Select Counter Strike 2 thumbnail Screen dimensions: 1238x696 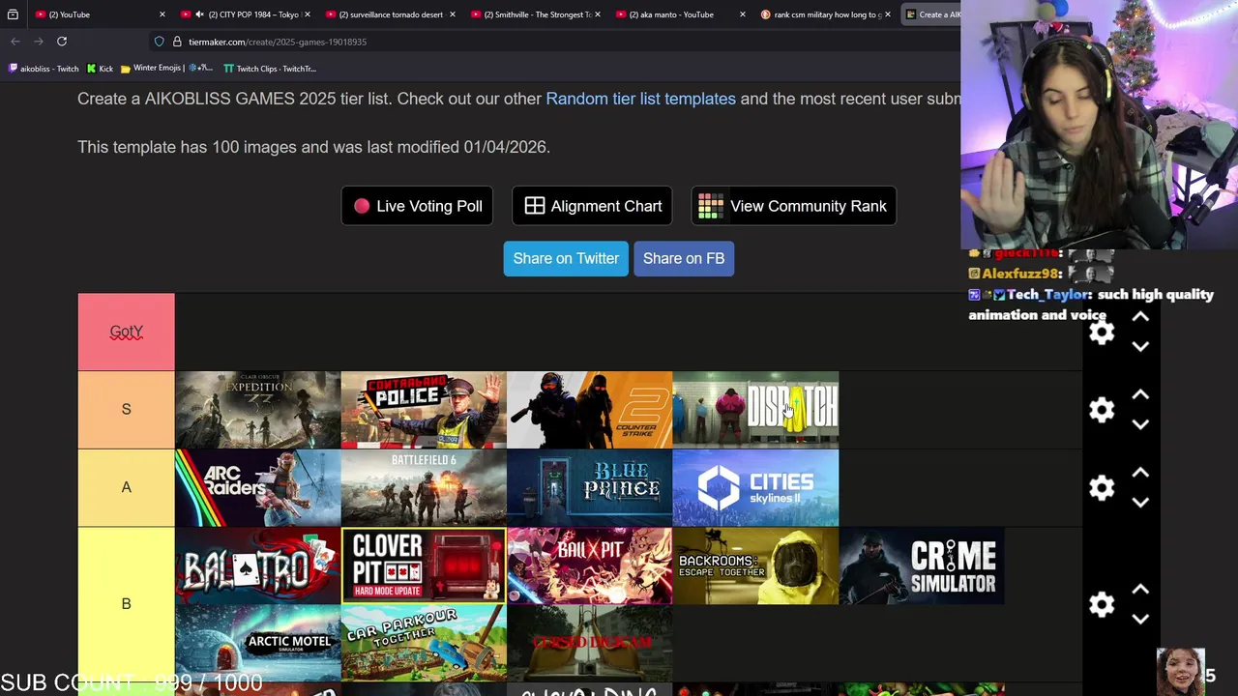point(589,410)
